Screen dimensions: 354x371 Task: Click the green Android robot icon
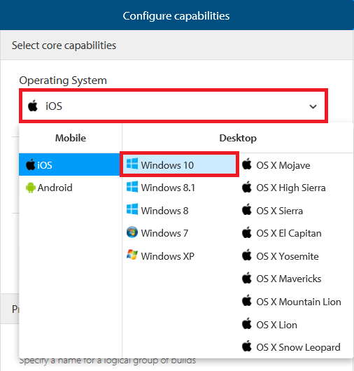(x=30, y=188)
